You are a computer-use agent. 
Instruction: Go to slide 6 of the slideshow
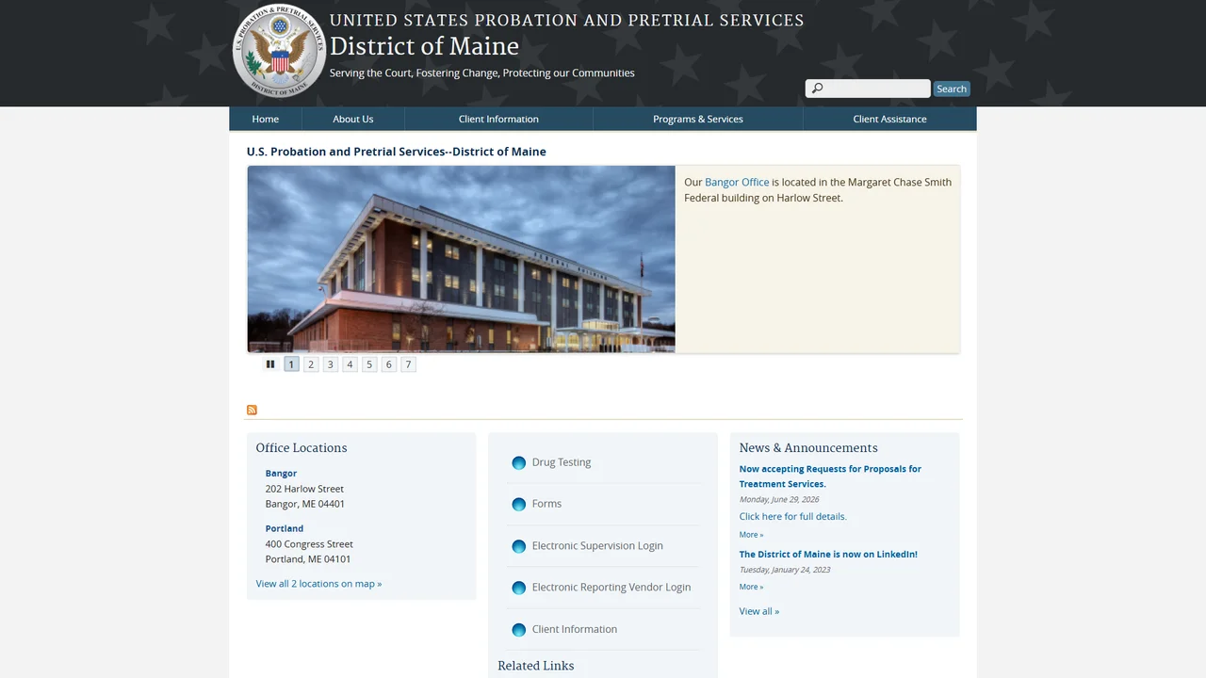tap(389, 364)
